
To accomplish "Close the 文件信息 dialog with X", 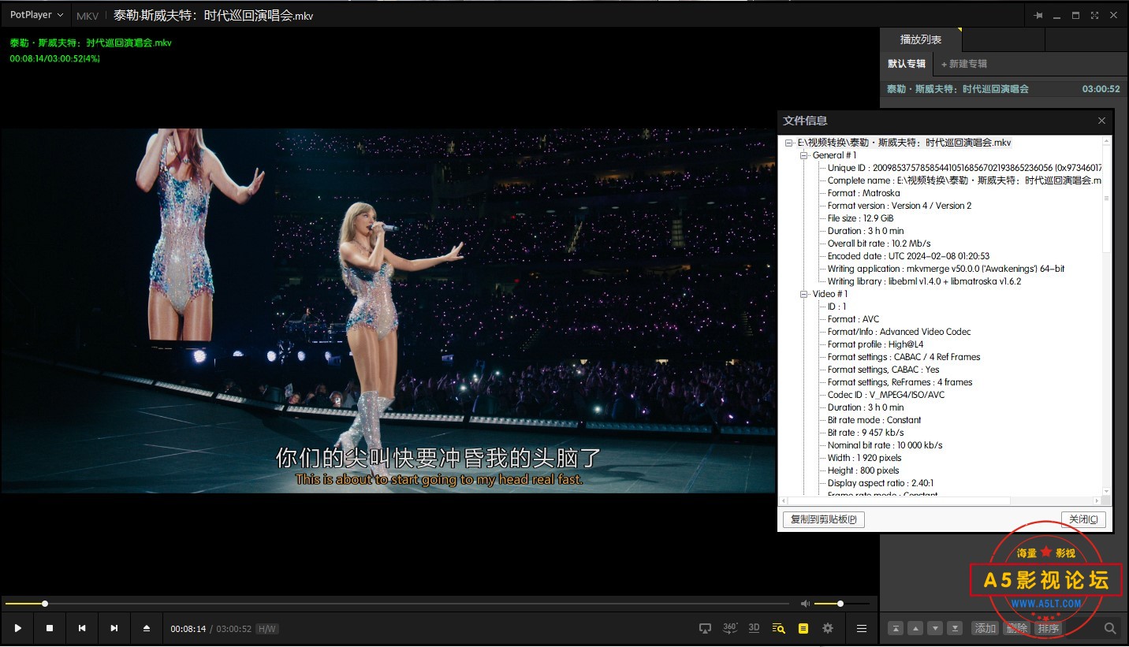I will click(x=1102, y=121).
